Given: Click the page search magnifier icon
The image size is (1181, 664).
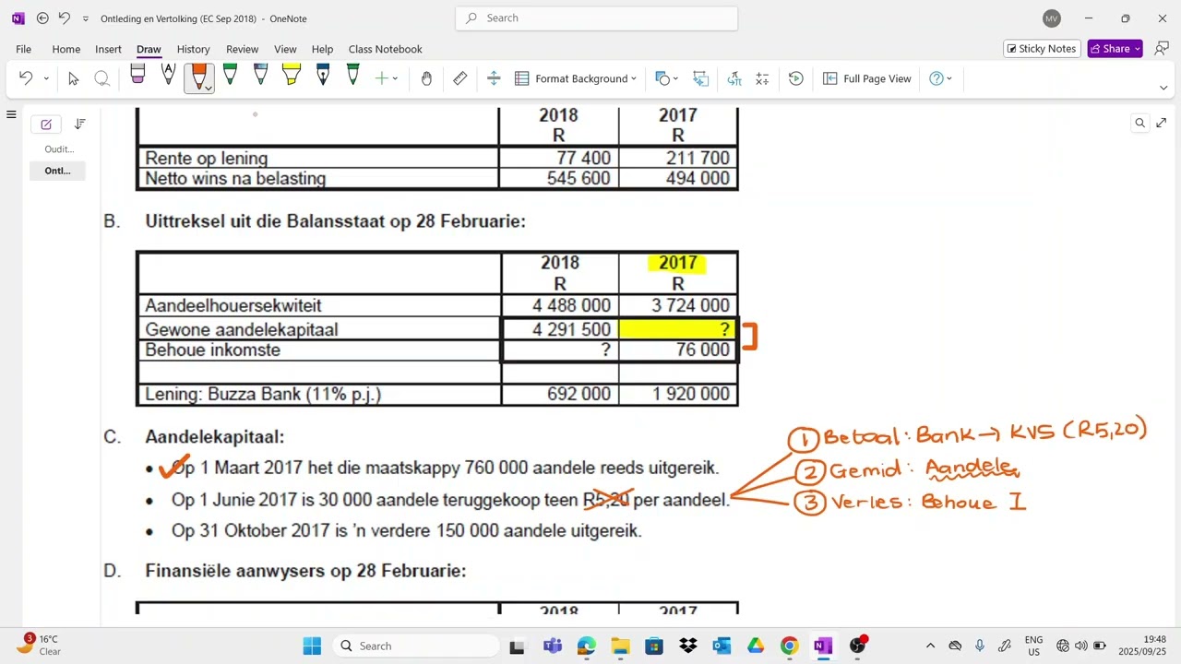Looking at the screenshot, I should tap(1140, 123).
